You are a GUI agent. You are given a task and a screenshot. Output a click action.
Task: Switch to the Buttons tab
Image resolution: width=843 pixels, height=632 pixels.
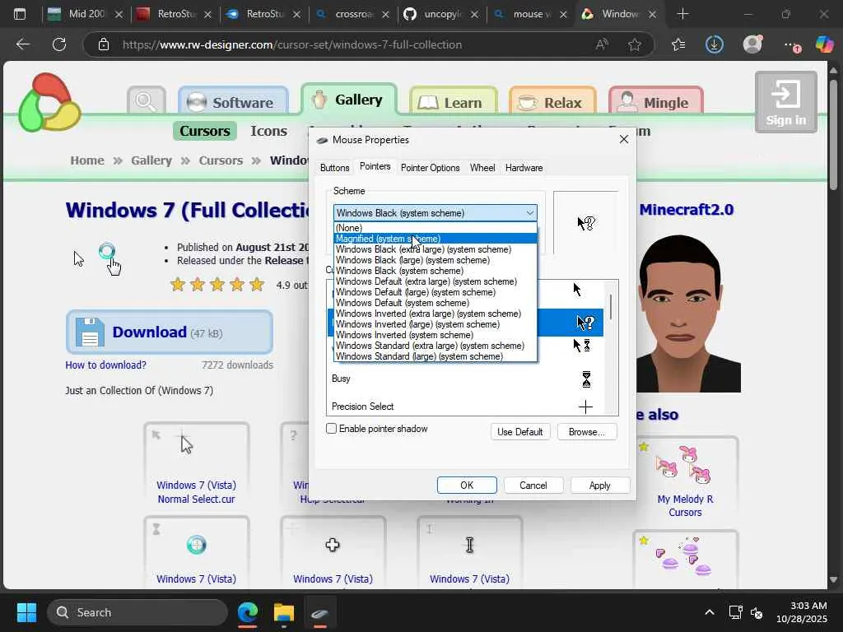[x=334, y=168]
